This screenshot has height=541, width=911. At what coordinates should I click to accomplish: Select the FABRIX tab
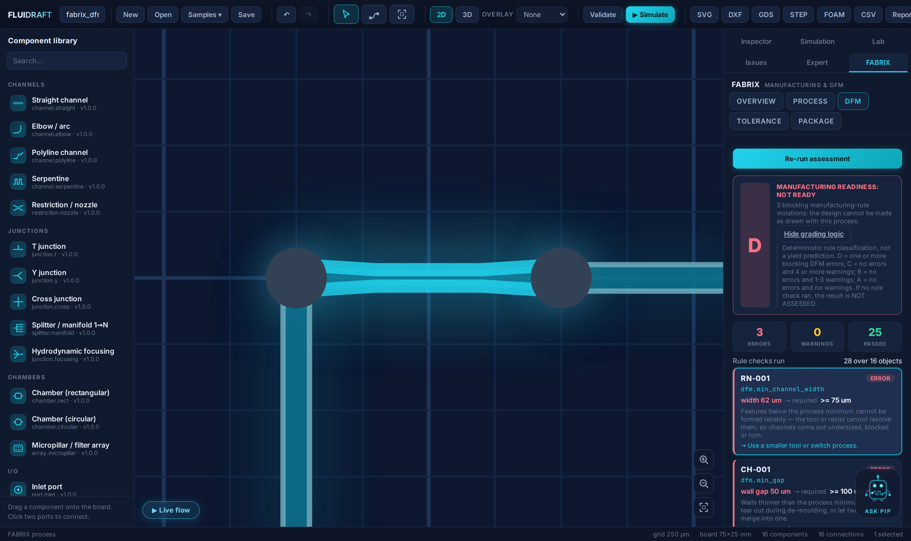pos(878,63)
